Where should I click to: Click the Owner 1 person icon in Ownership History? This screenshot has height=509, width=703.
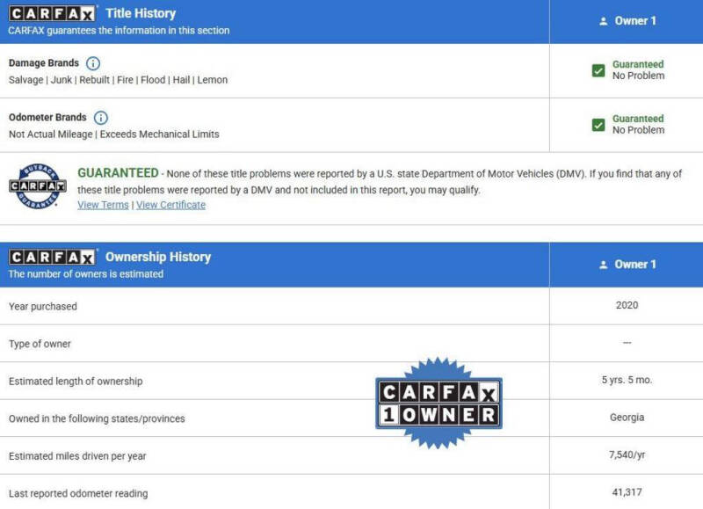pos(604,265)
